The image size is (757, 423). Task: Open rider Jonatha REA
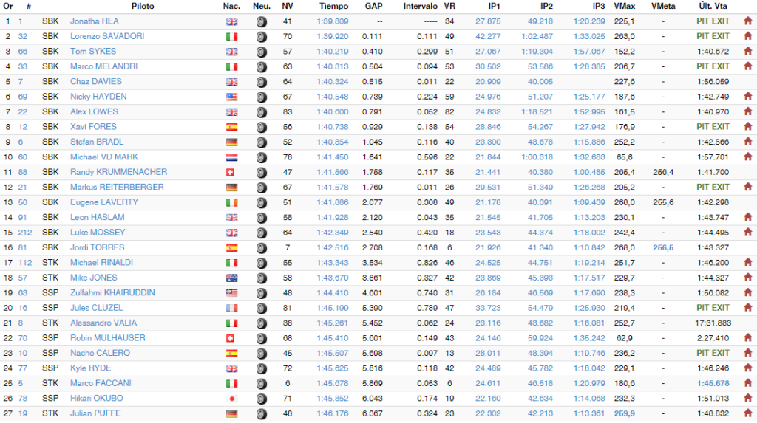[x=94, y=21]
